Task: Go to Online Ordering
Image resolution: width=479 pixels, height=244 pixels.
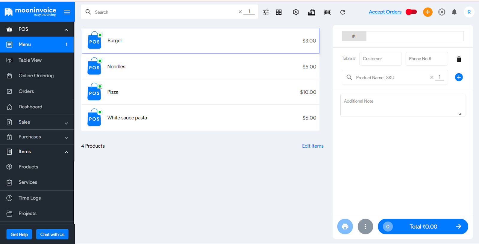Action: (36, 76)
